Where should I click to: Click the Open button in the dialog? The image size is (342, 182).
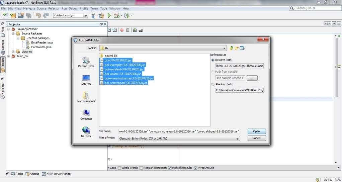click(256, 131)
